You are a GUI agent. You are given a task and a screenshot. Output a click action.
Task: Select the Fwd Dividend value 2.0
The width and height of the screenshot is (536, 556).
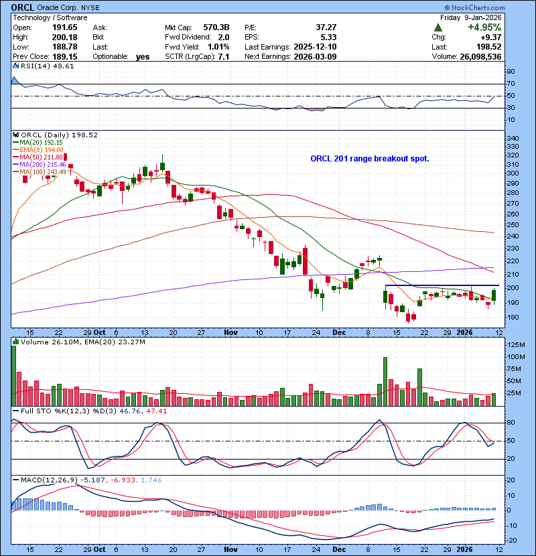coord(224,37)
